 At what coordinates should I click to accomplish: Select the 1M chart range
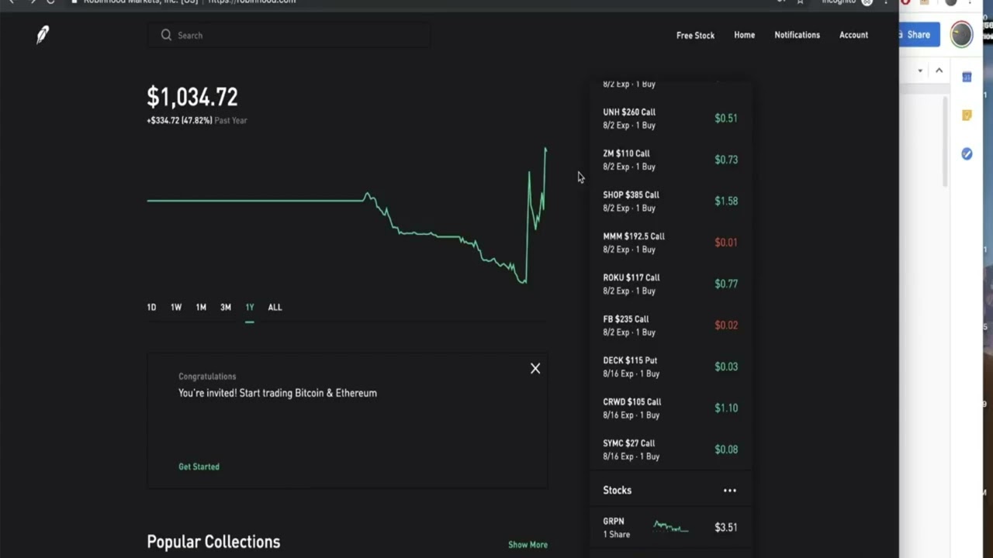201,307
